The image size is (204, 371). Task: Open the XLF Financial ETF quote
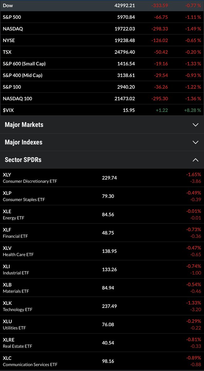(x=102, y=233)
